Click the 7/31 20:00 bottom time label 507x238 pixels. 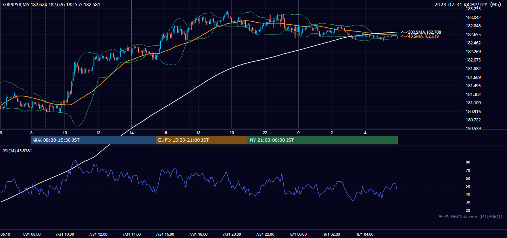coord(232,234)
